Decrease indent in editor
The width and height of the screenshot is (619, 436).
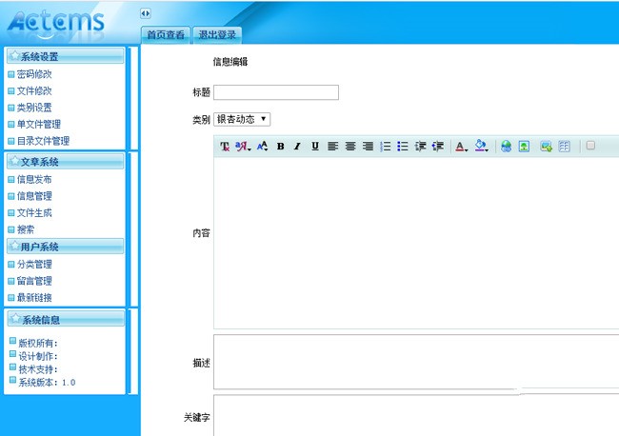click(x=437, y=147)
